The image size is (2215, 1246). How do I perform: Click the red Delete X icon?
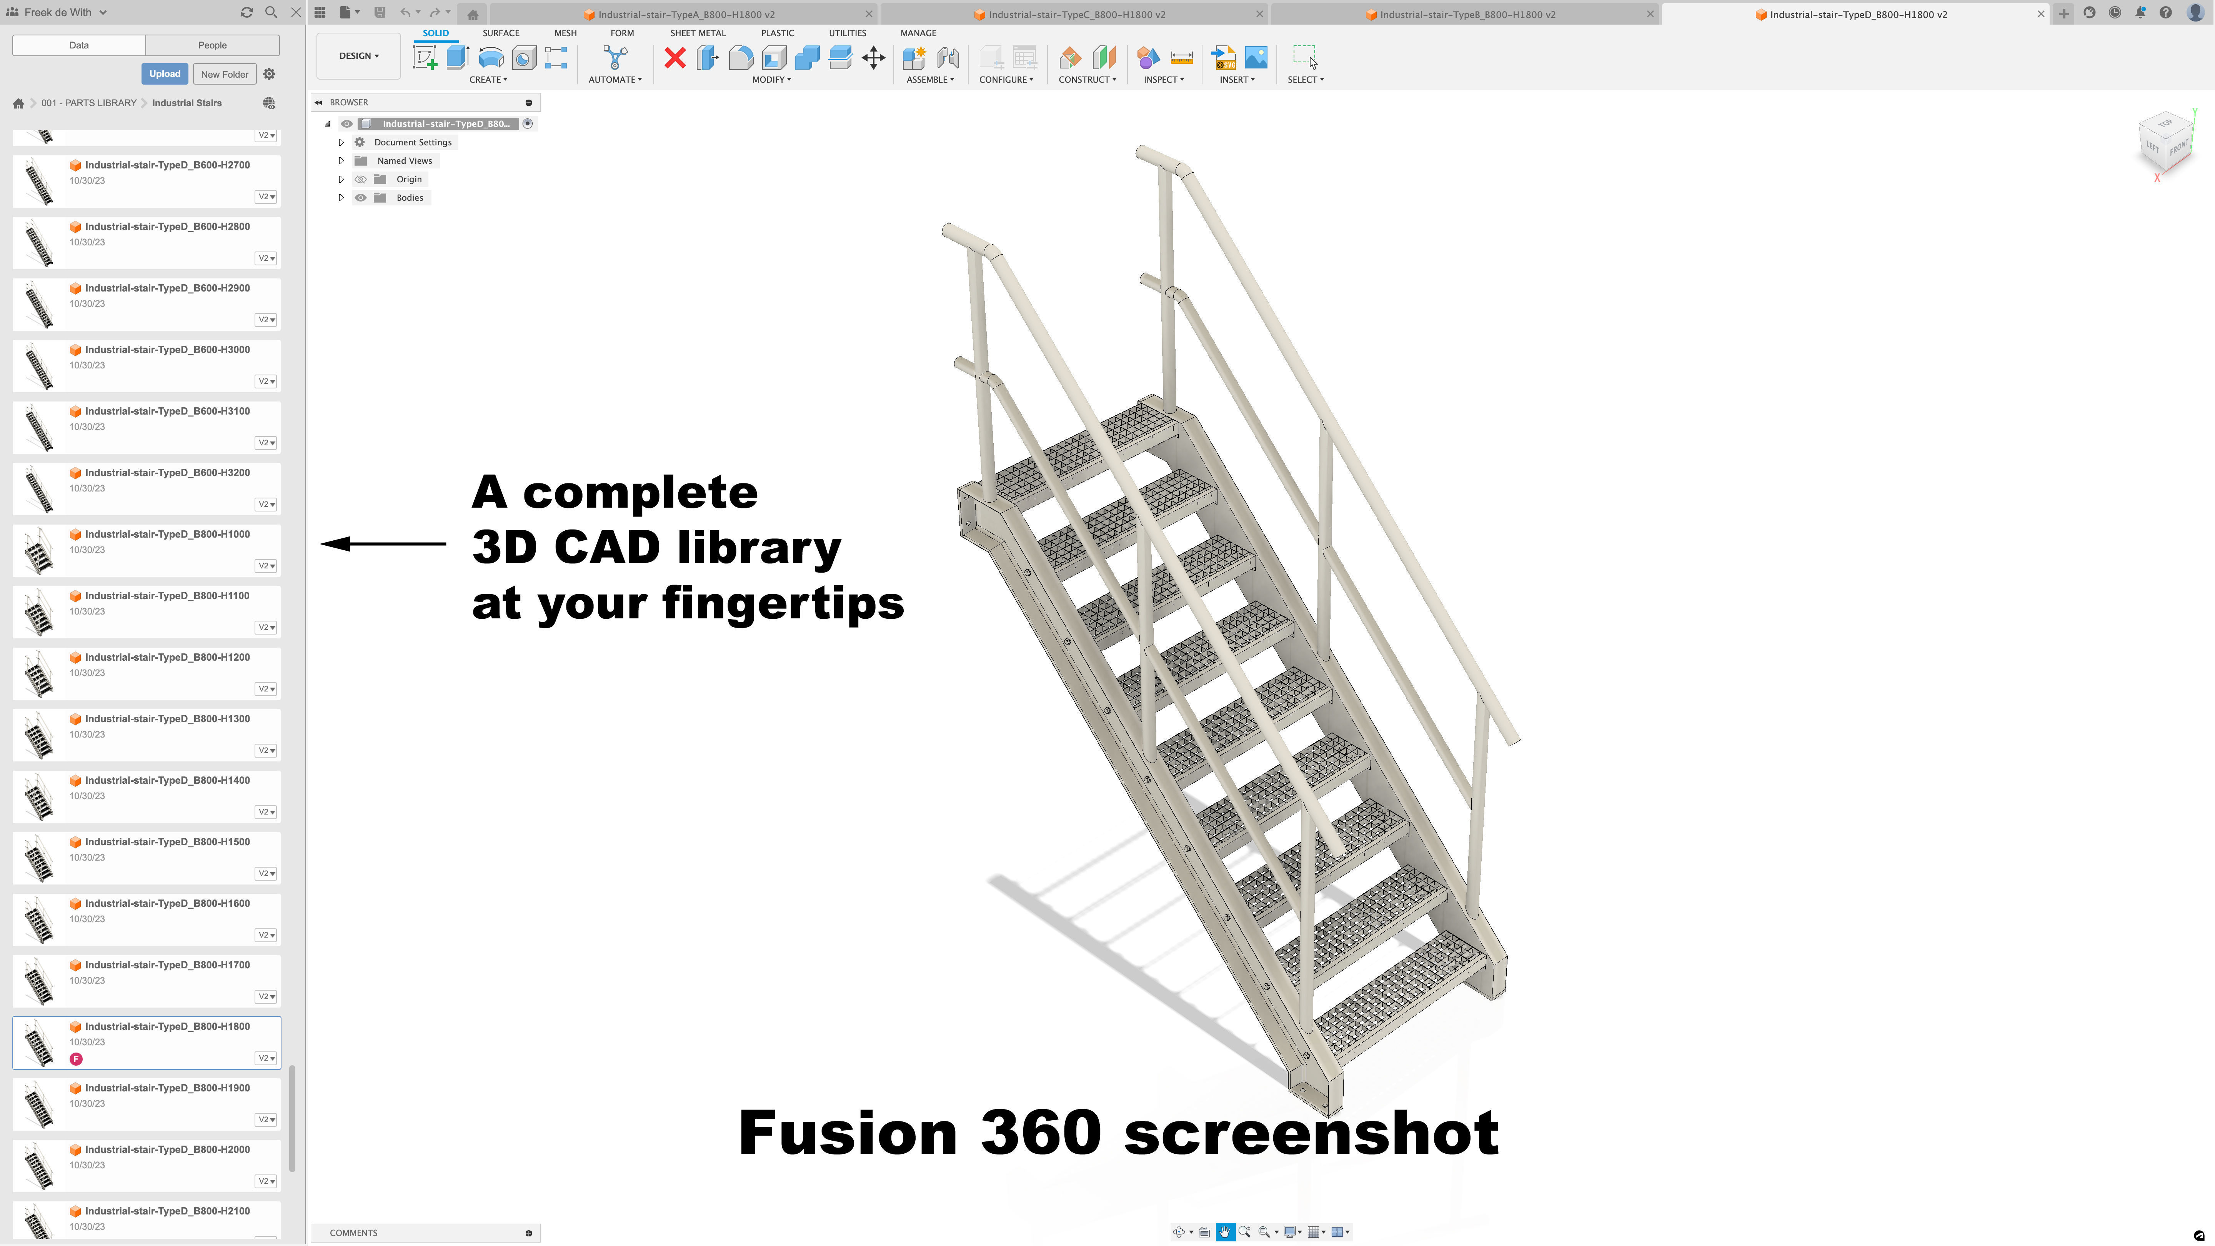coord(675,58)
